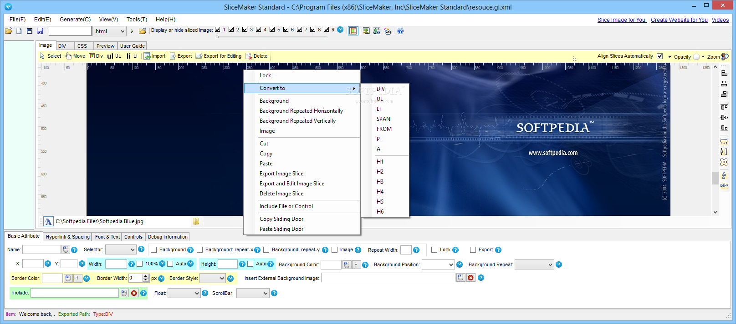Viewport: 736px width, 324px height.
Task: Pick the Li slice tool
Action: coord(132,56)
